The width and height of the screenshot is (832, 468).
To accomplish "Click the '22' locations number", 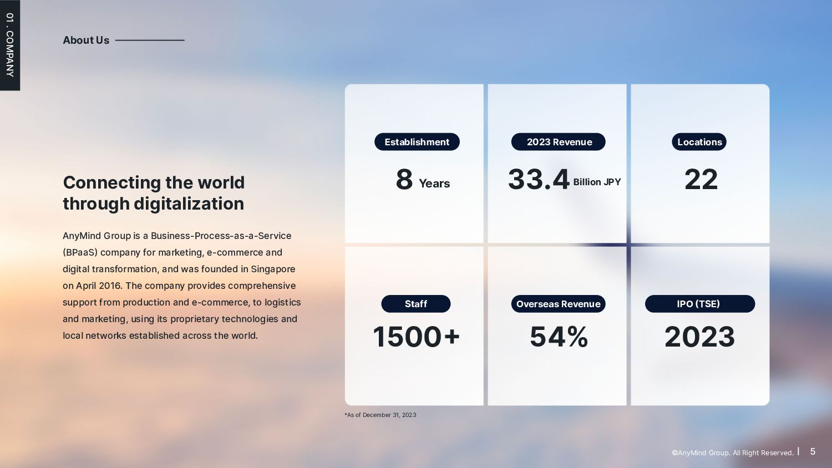I will tap(701, 180).
